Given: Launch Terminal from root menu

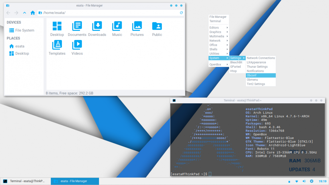Looking at the screenshot, I should tap(219, 21).
